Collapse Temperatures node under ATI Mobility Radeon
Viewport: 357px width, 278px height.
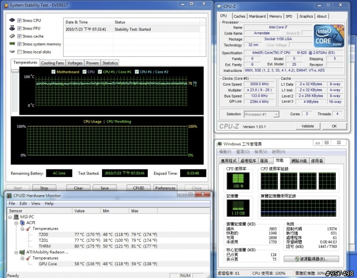tap(22, 259)
